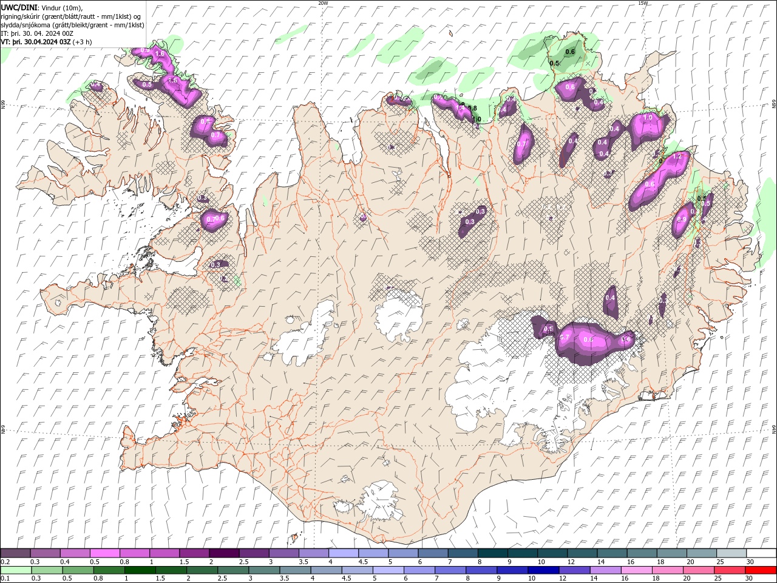Click the deep blue rain swatch between 10 and 12
The image size is (777, 583).
point(543,570)
